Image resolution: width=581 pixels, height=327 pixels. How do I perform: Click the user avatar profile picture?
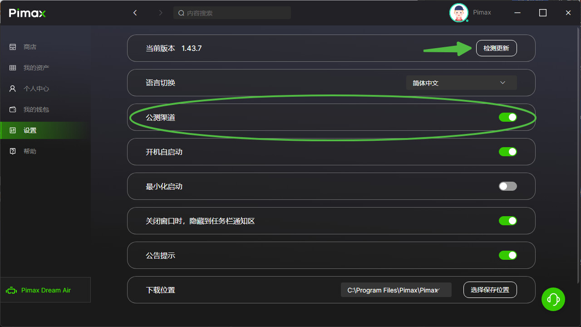tap(458, 13)
